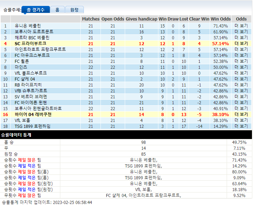Click team name FC 쾰른
The width and height of the screenshot is (253, 205).
click(x=22, y=61)
